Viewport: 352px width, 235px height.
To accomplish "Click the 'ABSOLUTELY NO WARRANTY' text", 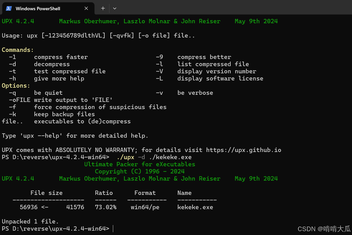I will coord(95,150).
